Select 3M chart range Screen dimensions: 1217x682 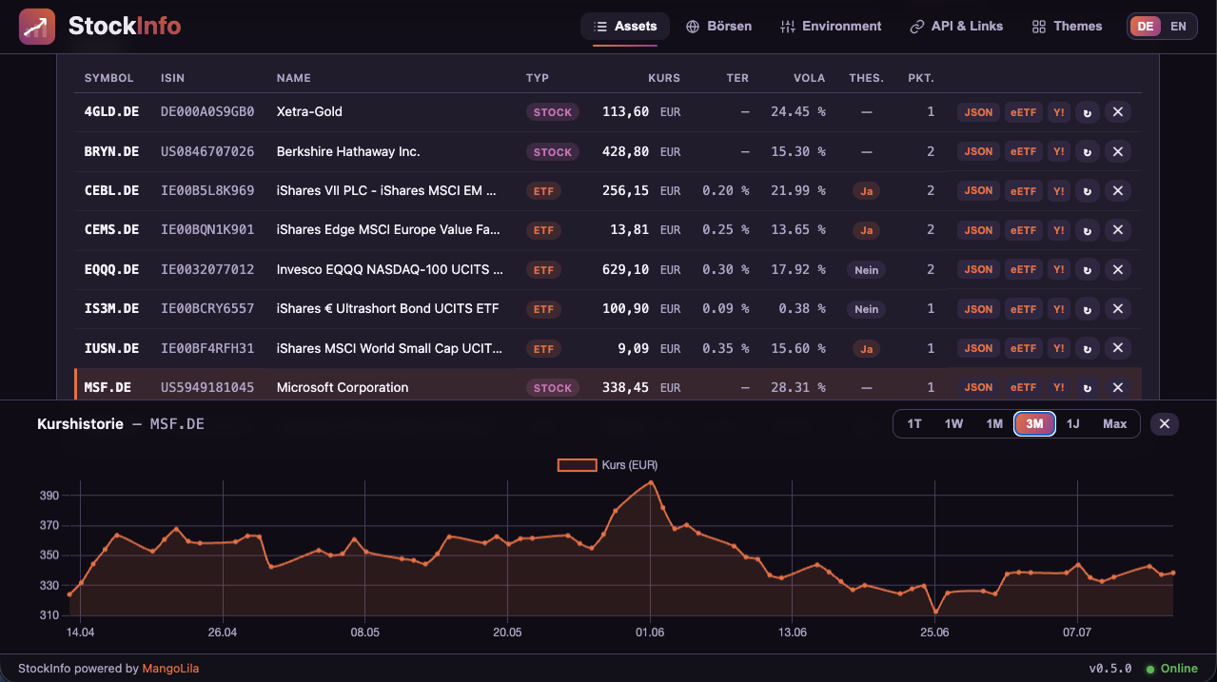coord(1034,423)
